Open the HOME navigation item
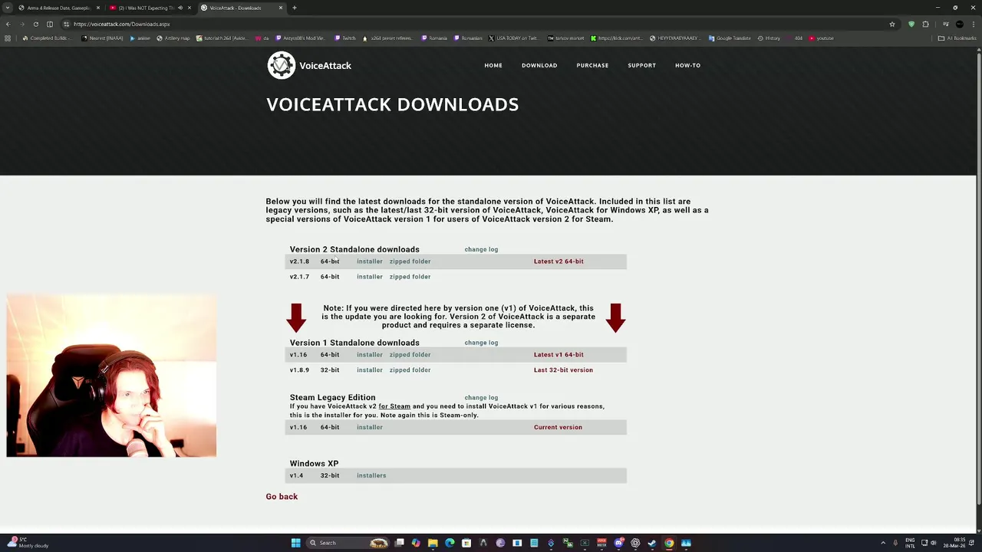The height and width of the screenshot is (552, 982). 493,65
